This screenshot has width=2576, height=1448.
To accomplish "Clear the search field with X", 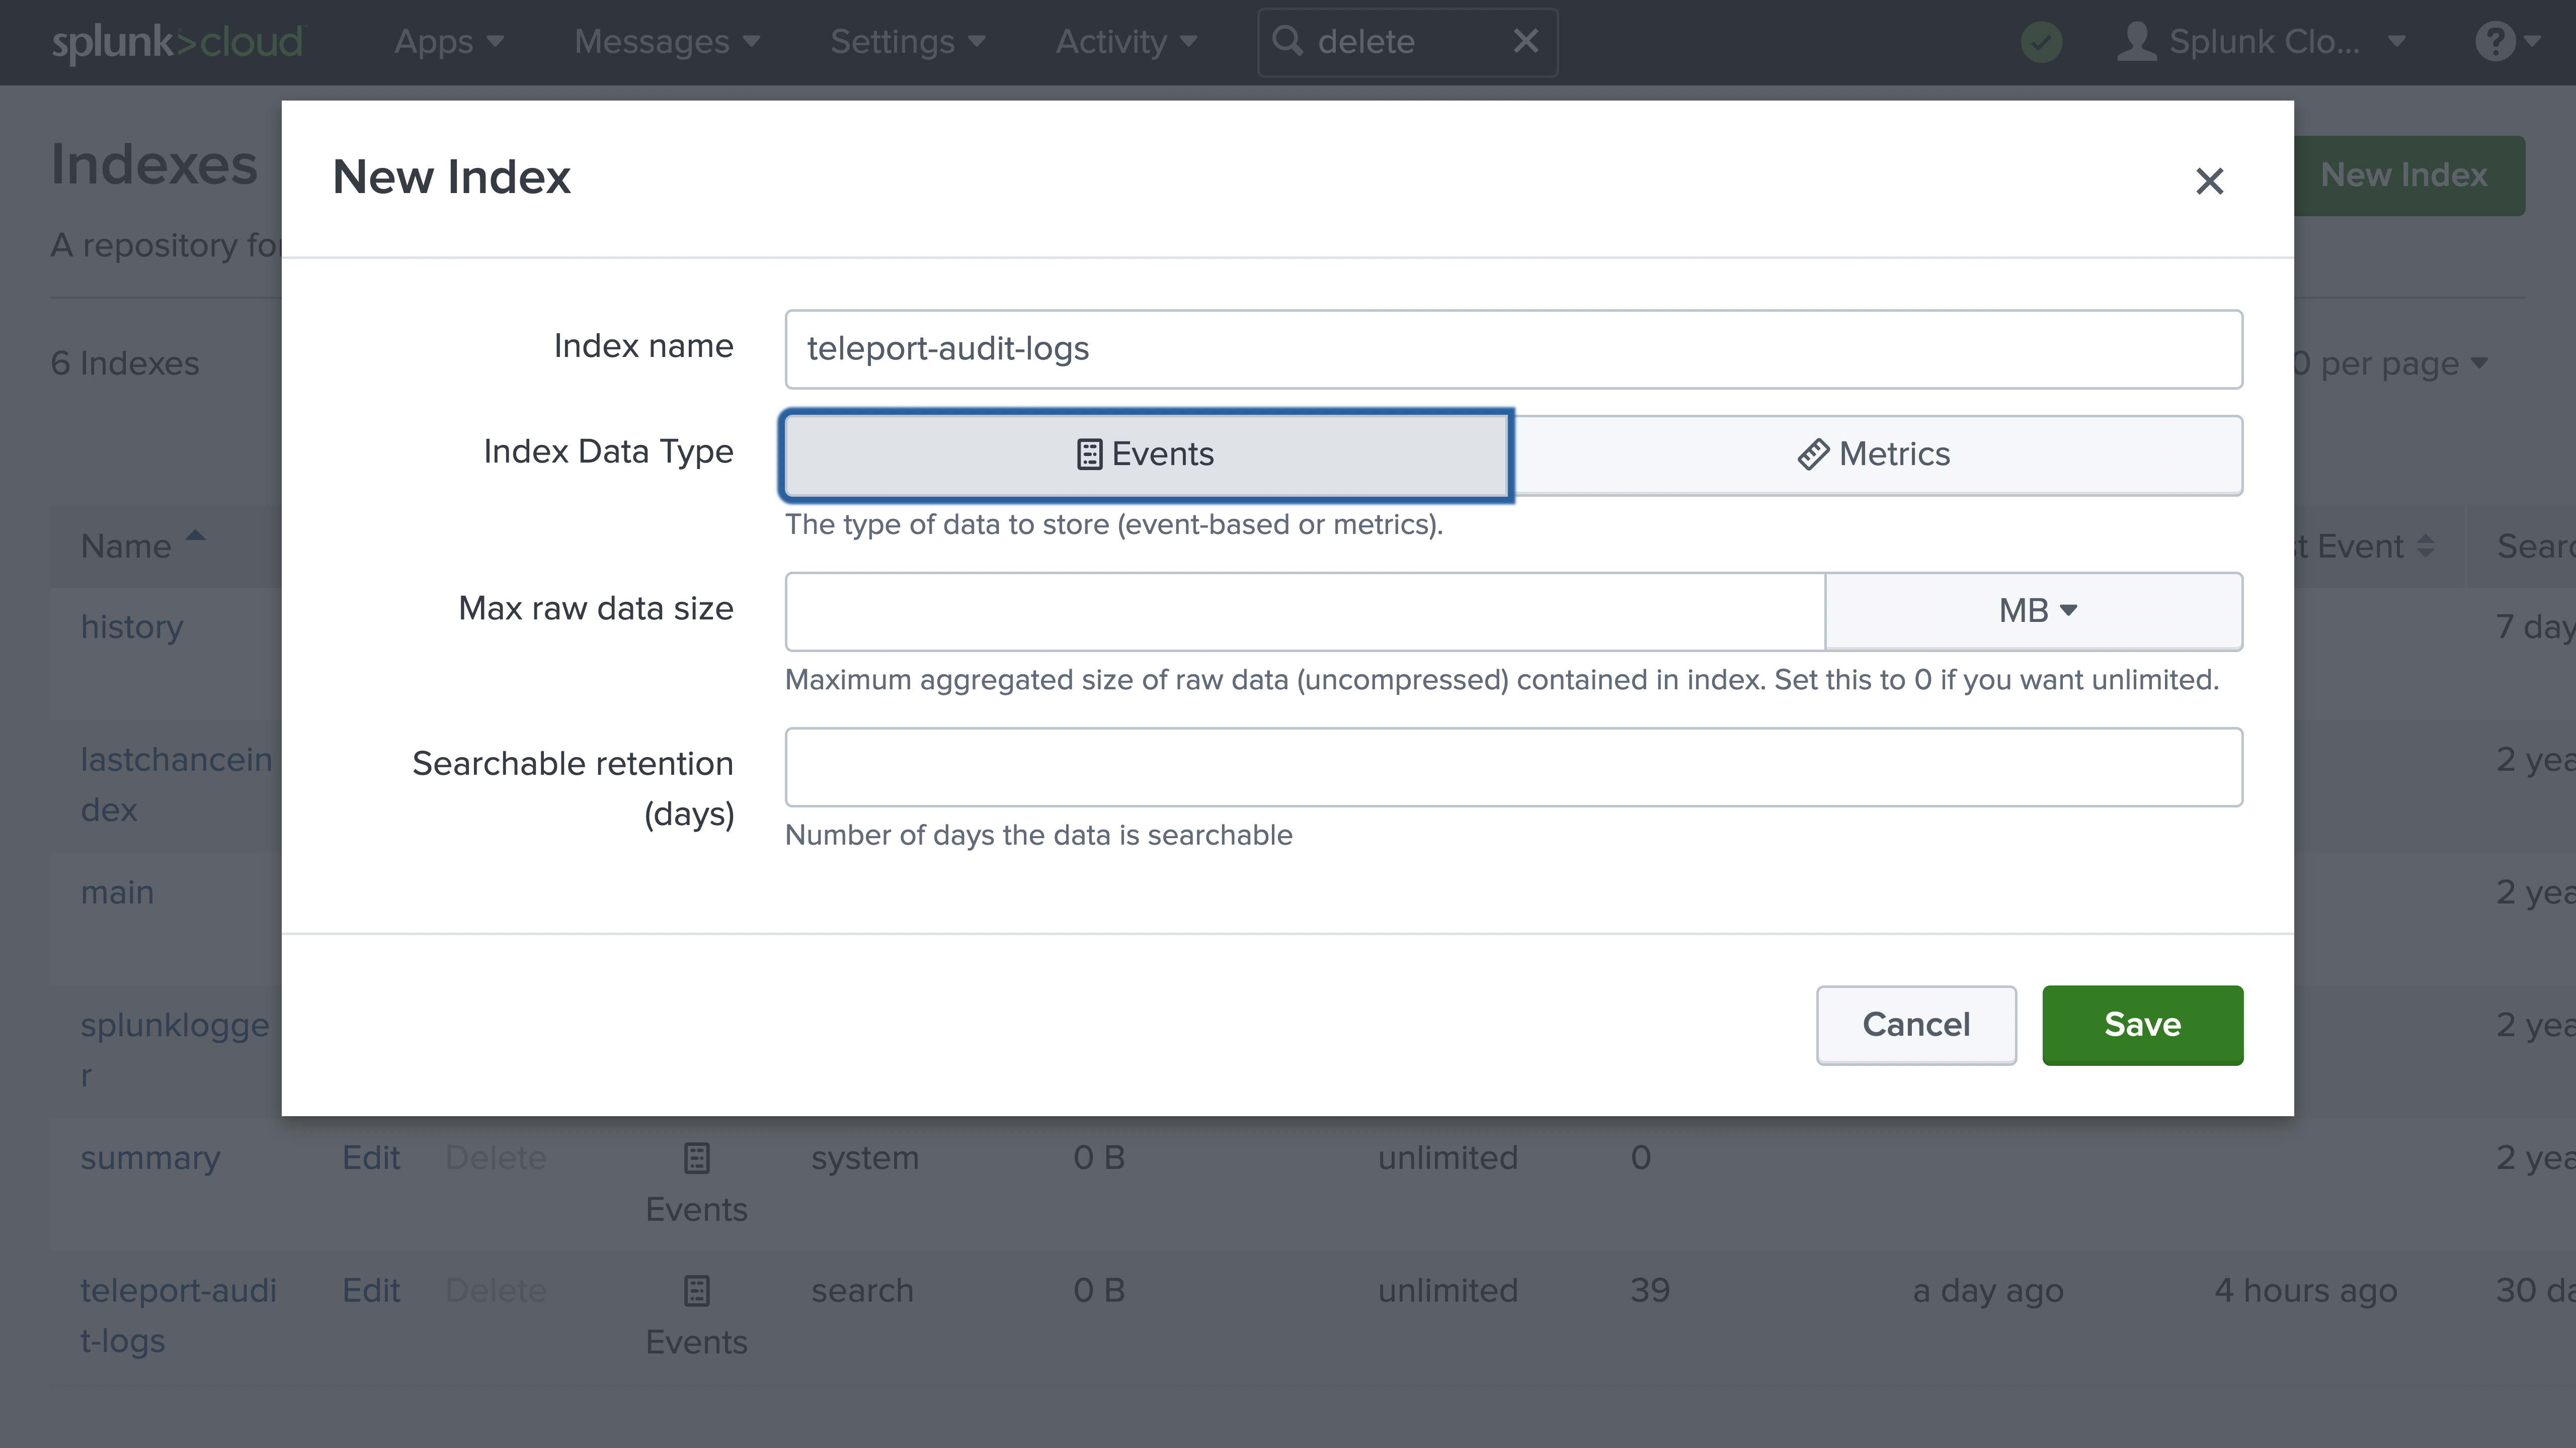I will tap(1525, 42).
